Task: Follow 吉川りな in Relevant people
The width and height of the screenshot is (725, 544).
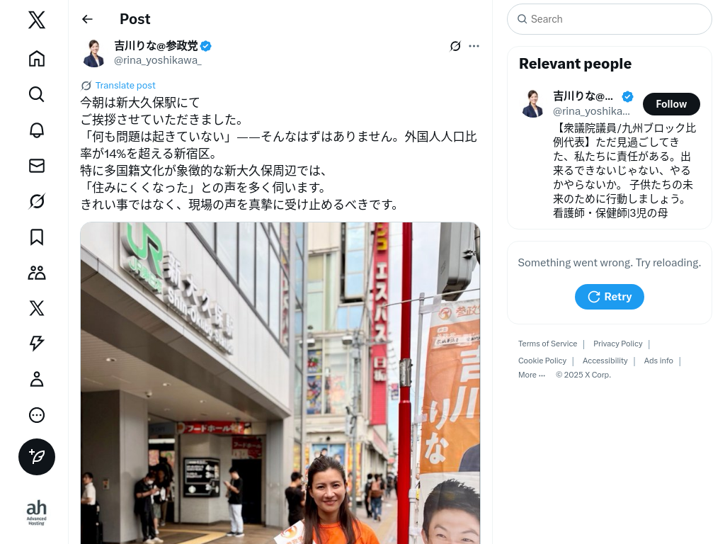Action: pyautogui.click(x=671, y=104)
